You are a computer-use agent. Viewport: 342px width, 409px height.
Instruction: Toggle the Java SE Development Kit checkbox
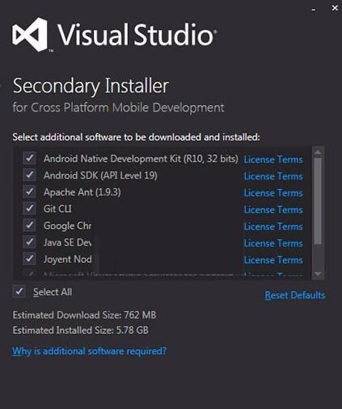pyautogui.click(x=29, y=242)
